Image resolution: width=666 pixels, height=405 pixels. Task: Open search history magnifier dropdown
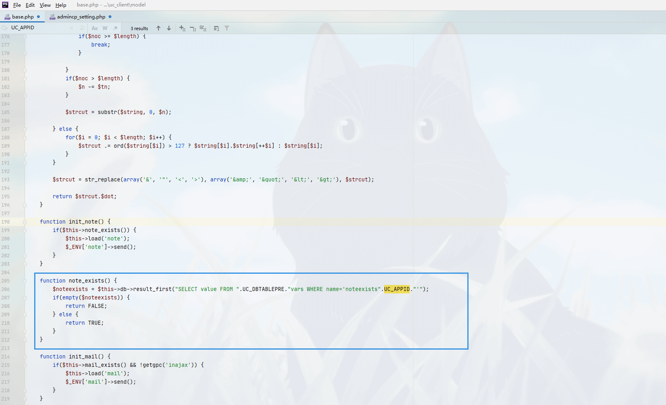coord(5,28)
